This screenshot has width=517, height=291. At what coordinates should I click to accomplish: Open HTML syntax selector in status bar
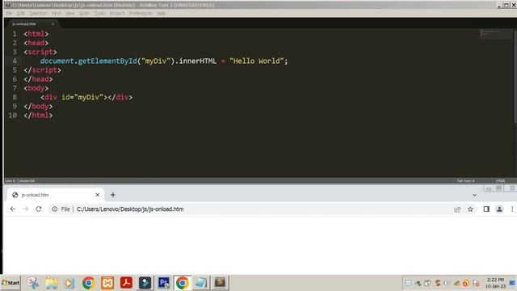[501, 181]
